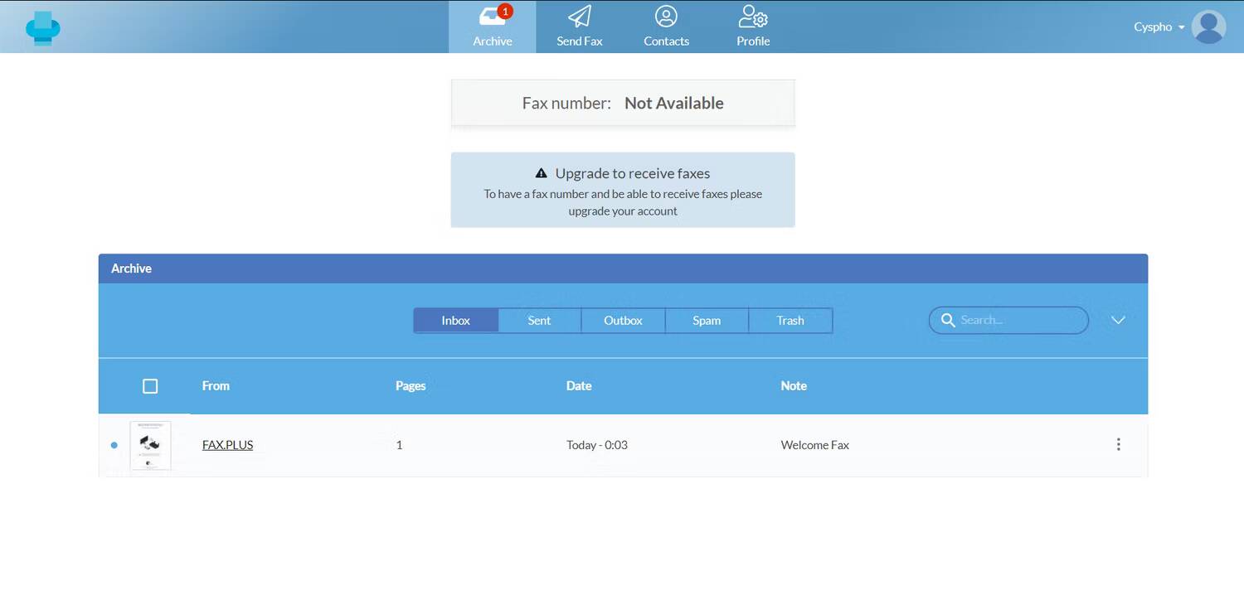The height and width of the screenshot is (600, 1244).
Task: Click the FAX.PLUS sender link
Action: click(x=227, y=444)
